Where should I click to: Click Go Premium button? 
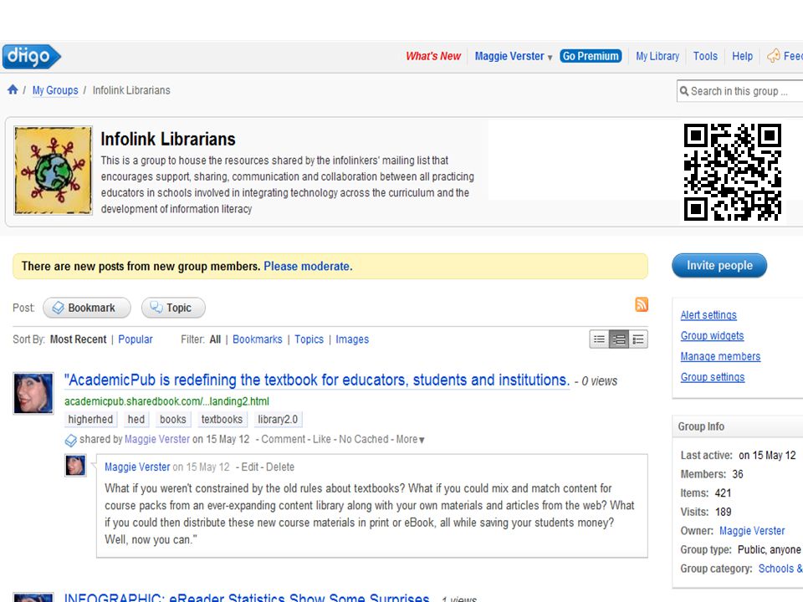click(x=591, y=56)
